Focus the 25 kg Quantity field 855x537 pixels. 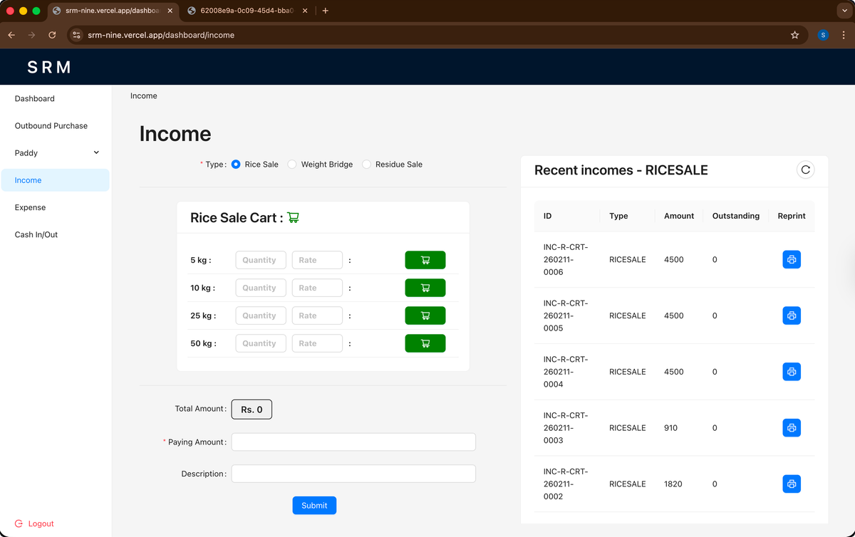[261, 316]
